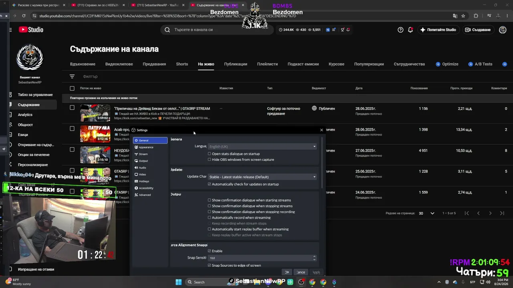This screenshot has height=288, width=513.
Task: Check Automatically start replay buffer when streaming
Action: pyautogui.click(x=209, y=229)
